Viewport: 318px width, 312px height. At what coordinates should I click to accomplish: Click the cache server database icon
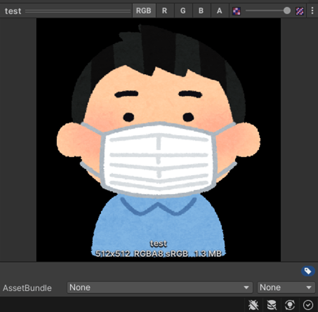click(272, 305)
